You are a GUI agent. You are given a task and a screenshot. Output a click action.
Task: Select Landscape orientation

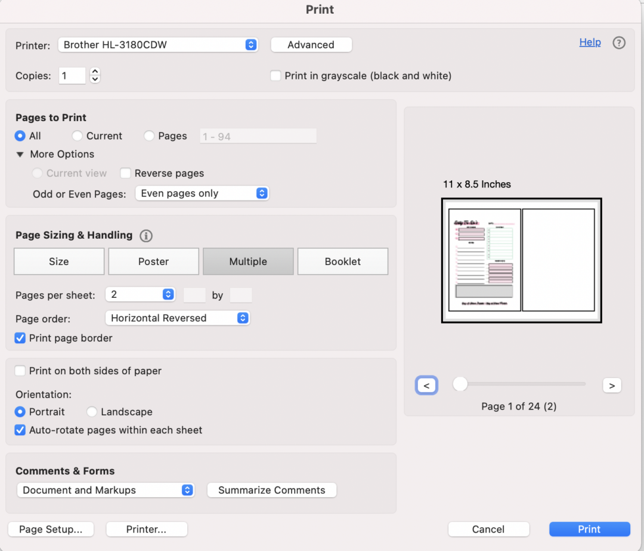click(x=92, y=412)
